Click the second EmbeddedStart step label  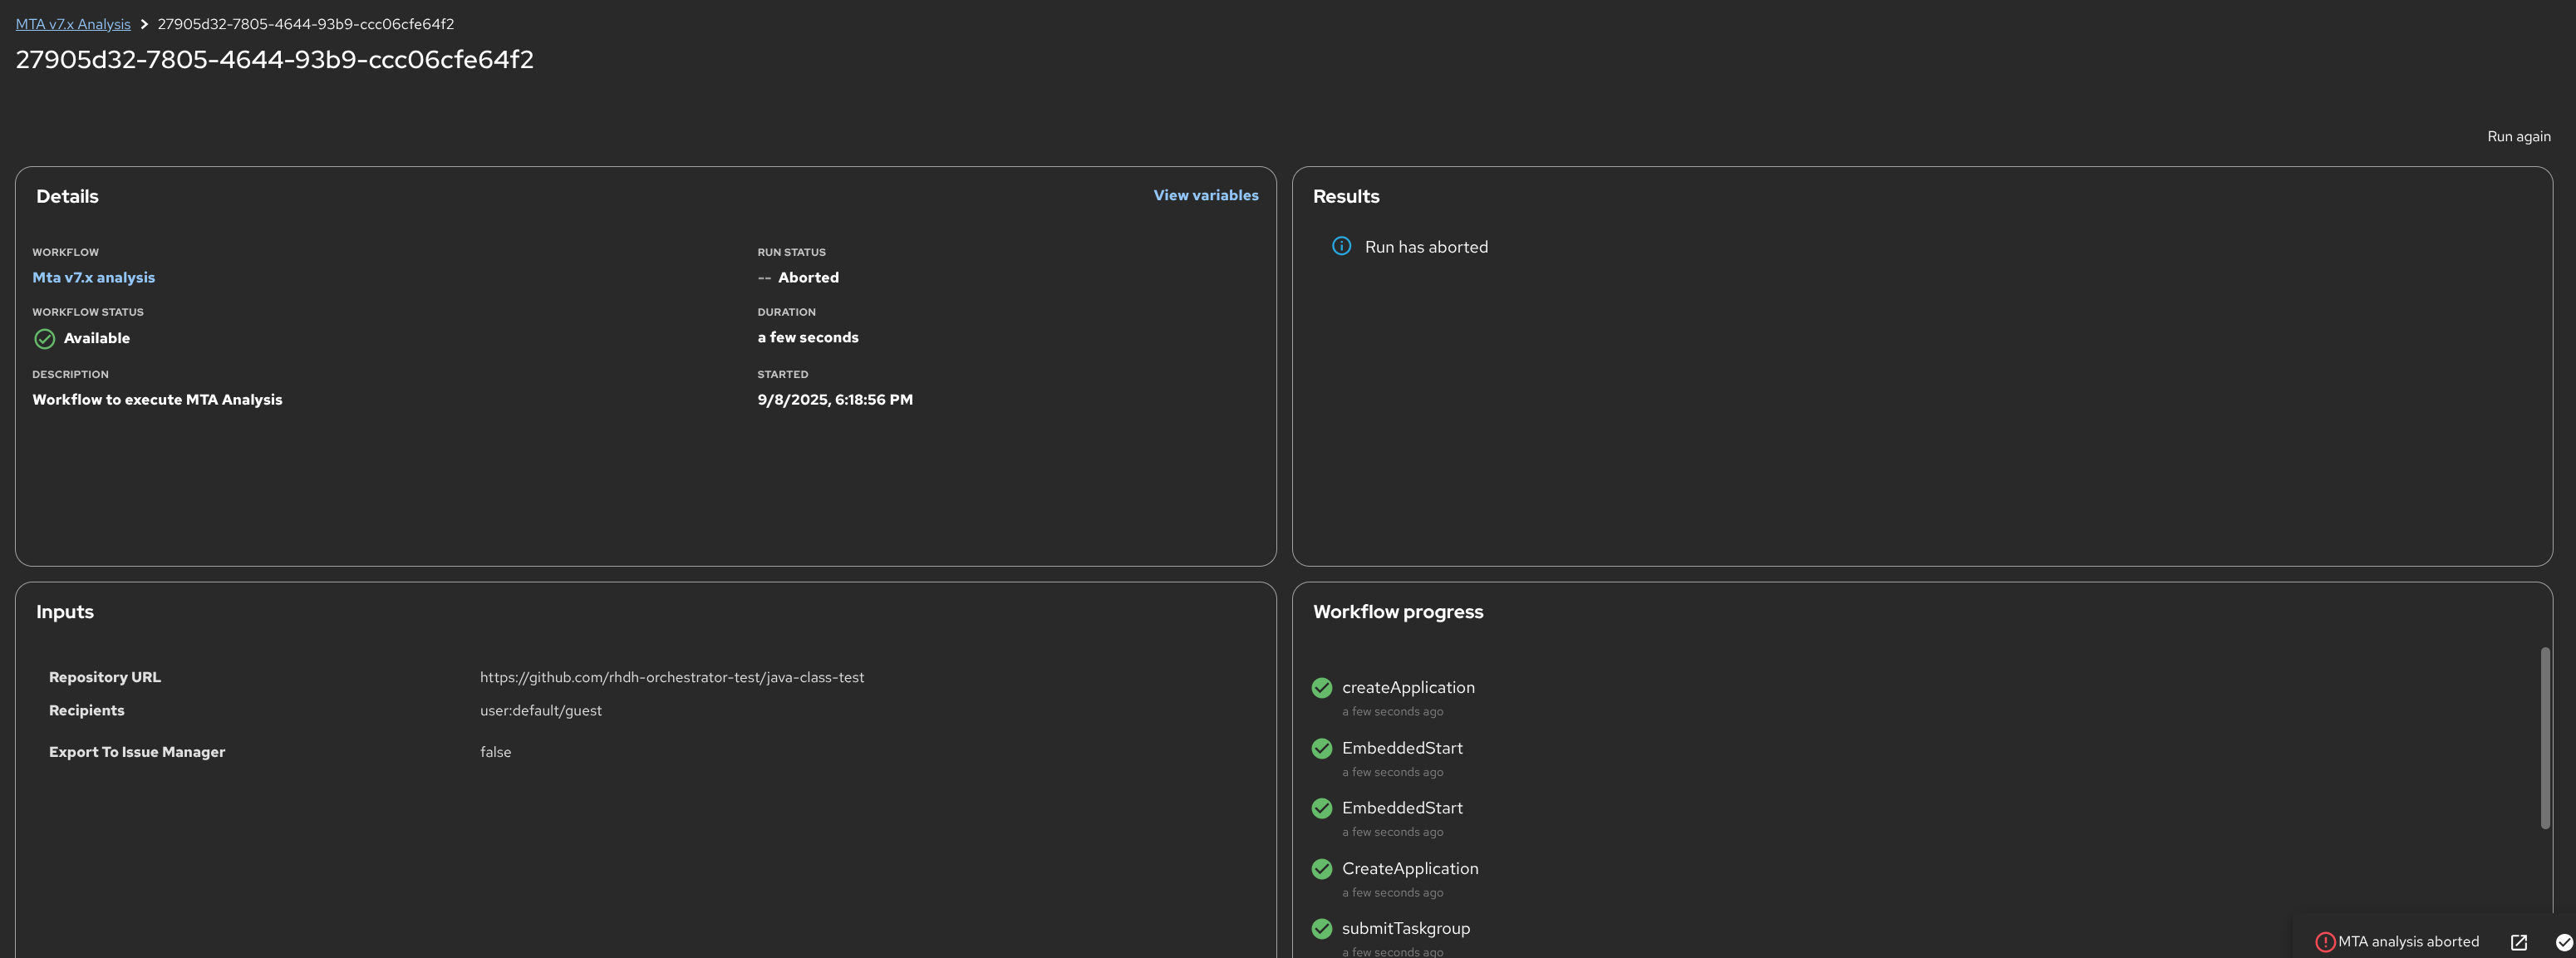pos(1401,808)
